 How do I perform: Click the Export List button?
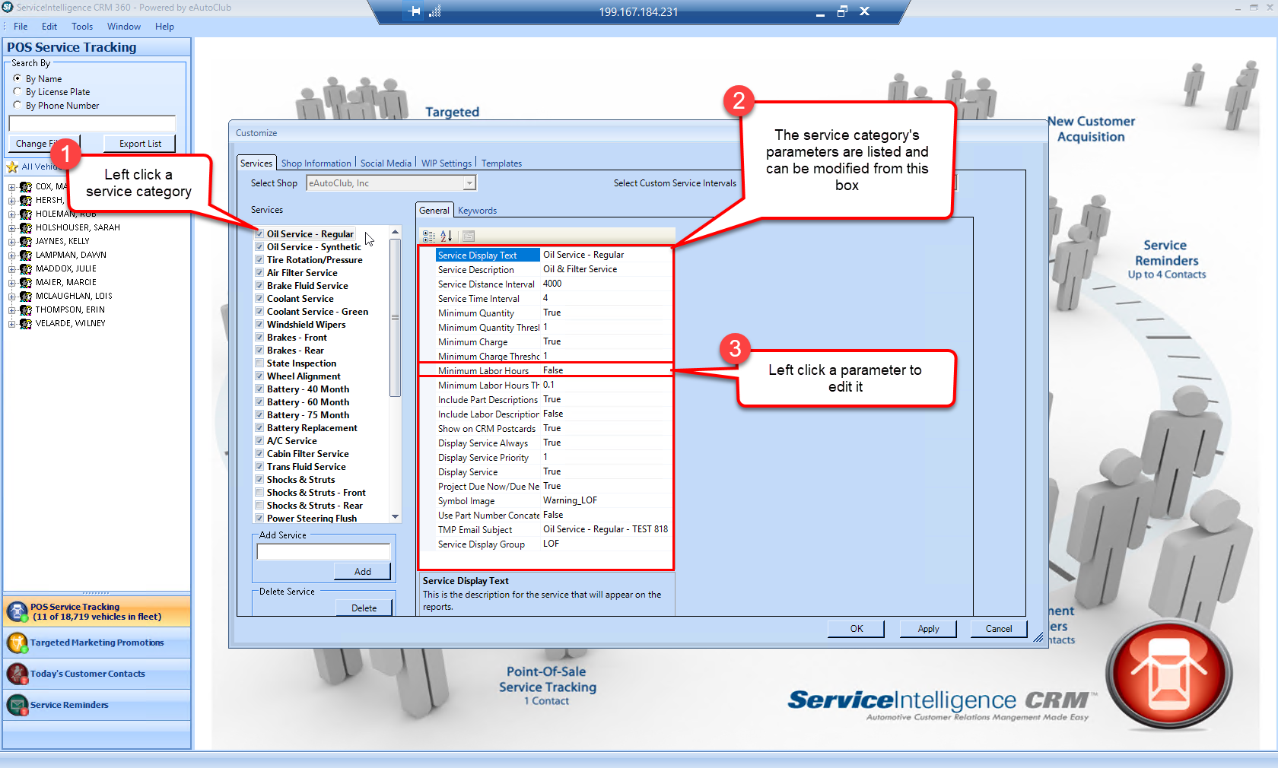pos(140,144)
